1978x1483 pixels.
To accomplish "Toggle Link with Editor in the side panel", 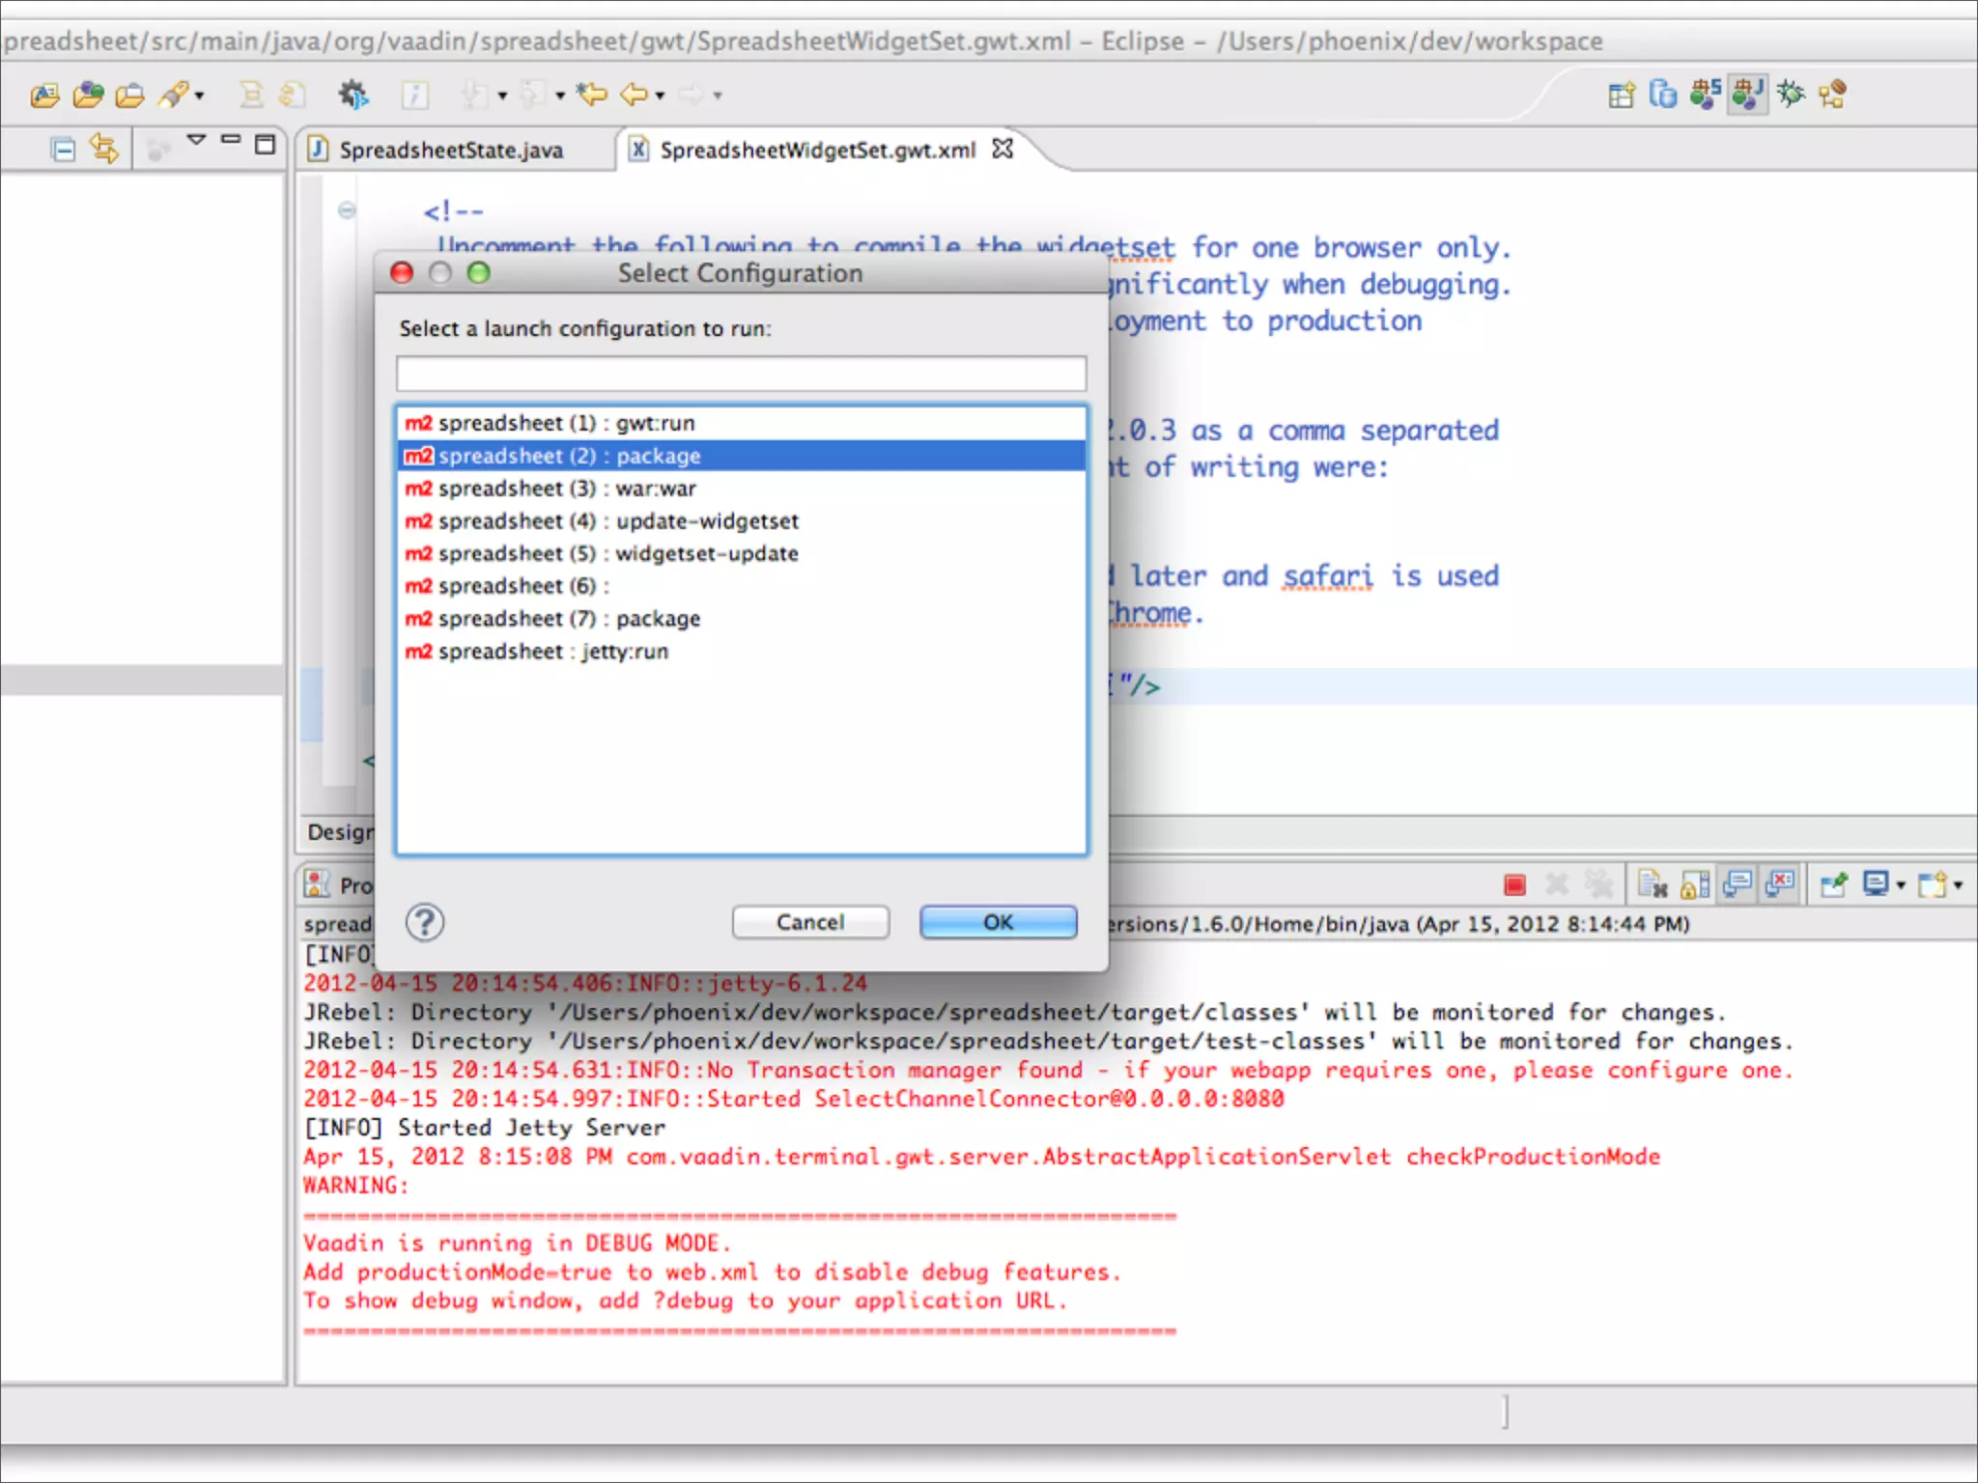I will 104,149.
